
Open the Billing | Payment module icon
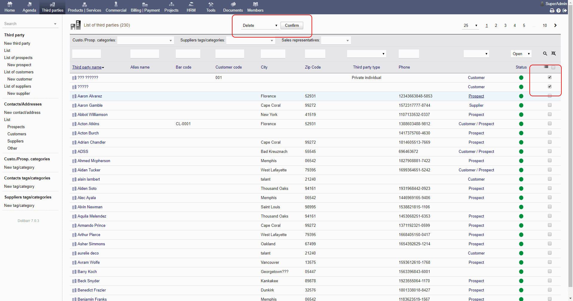tap(145, 4)
